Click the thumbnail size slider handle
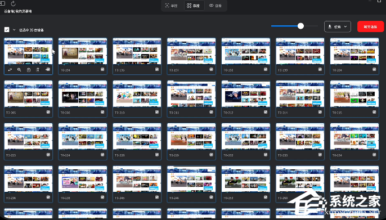386x220 pixels. [x=300, y=26]
